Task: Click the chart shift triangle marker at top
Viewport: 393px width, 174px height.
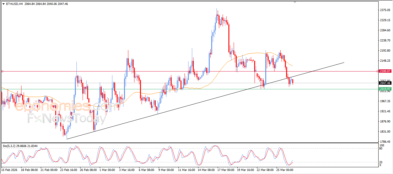Action: coord(295,2)
